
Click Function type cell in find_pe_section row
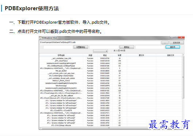pyautogui.click(x=90, y=71)
